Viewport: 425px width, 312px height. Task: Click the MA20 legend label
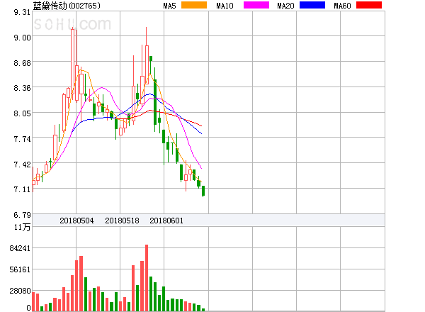click(x=285, y=6)
